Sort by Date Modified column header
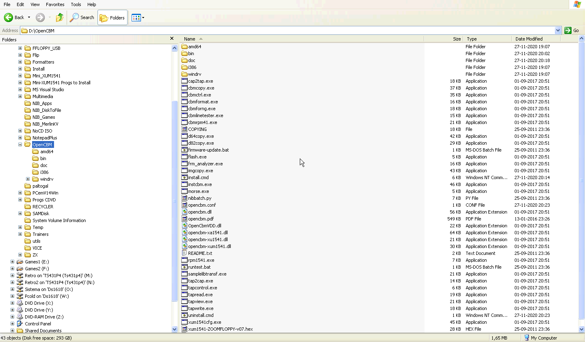 (536, 39)
